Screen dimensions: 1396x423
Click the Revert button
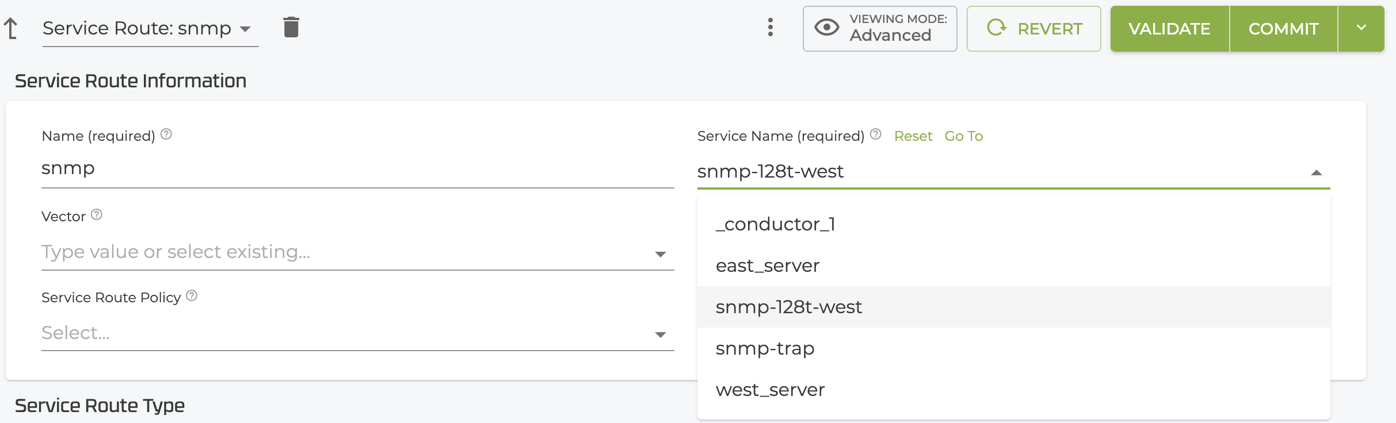pyautogui.click(x=1033, y=29)
